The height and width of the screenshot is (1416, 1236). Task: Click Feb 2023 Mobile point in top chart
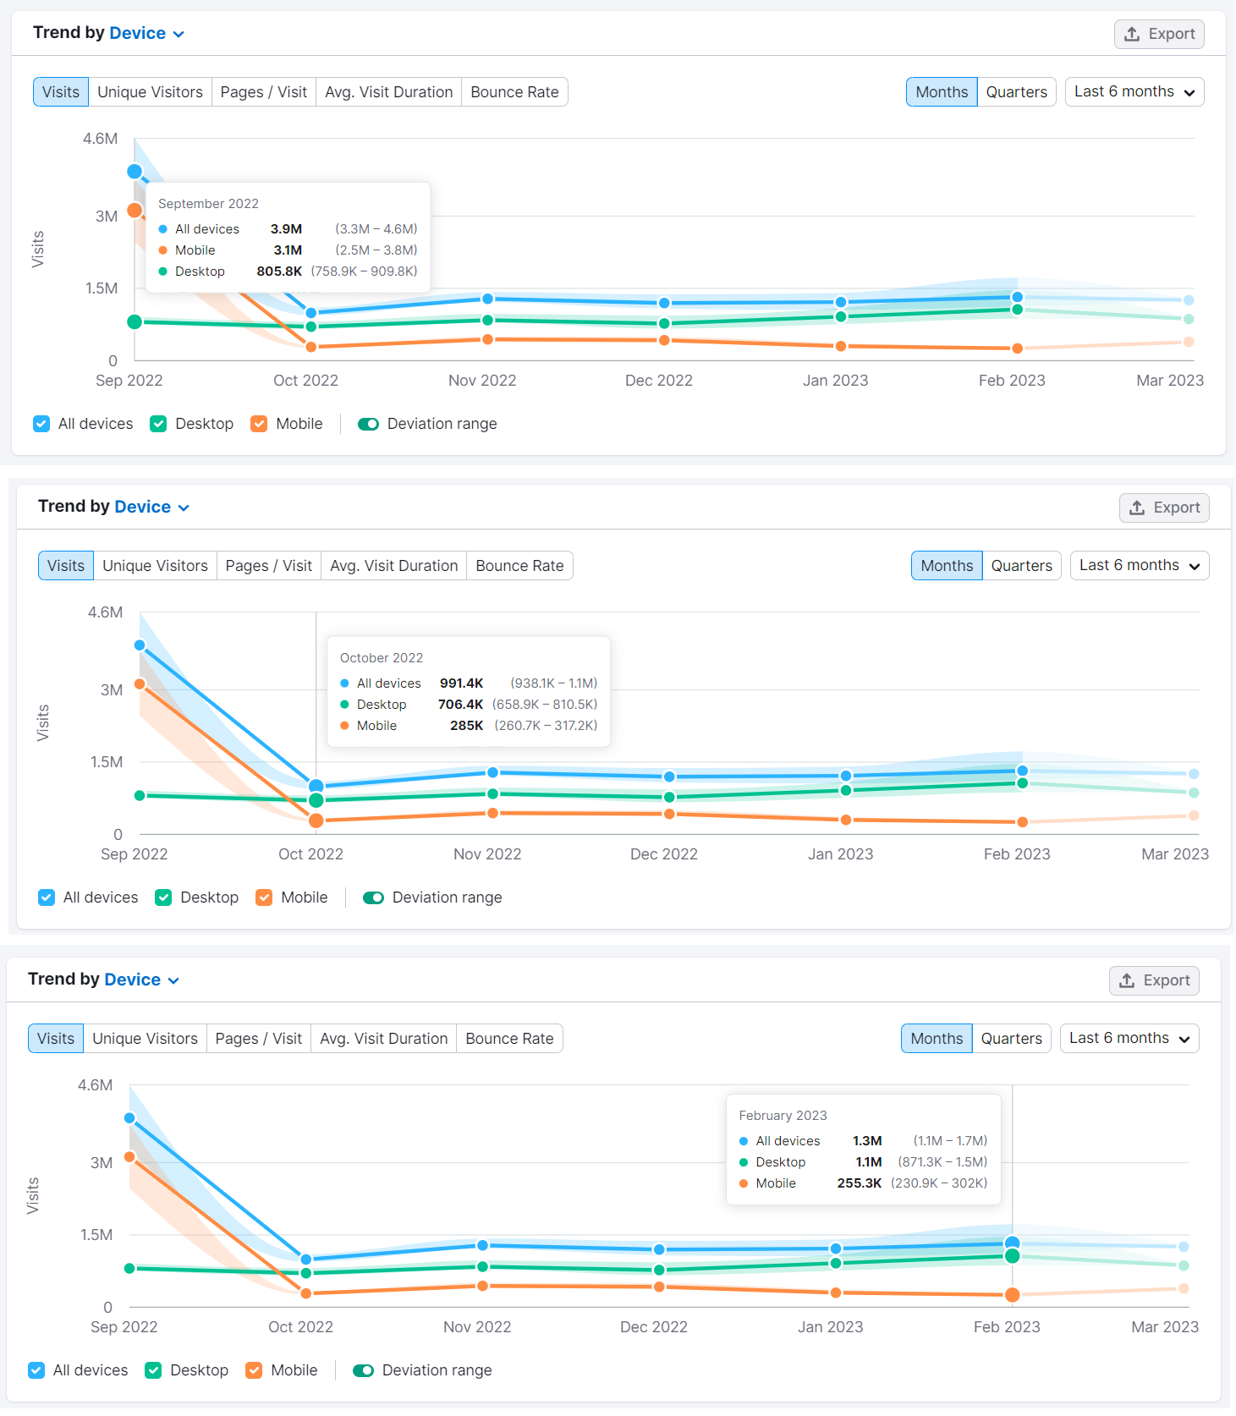point(1018,349)
